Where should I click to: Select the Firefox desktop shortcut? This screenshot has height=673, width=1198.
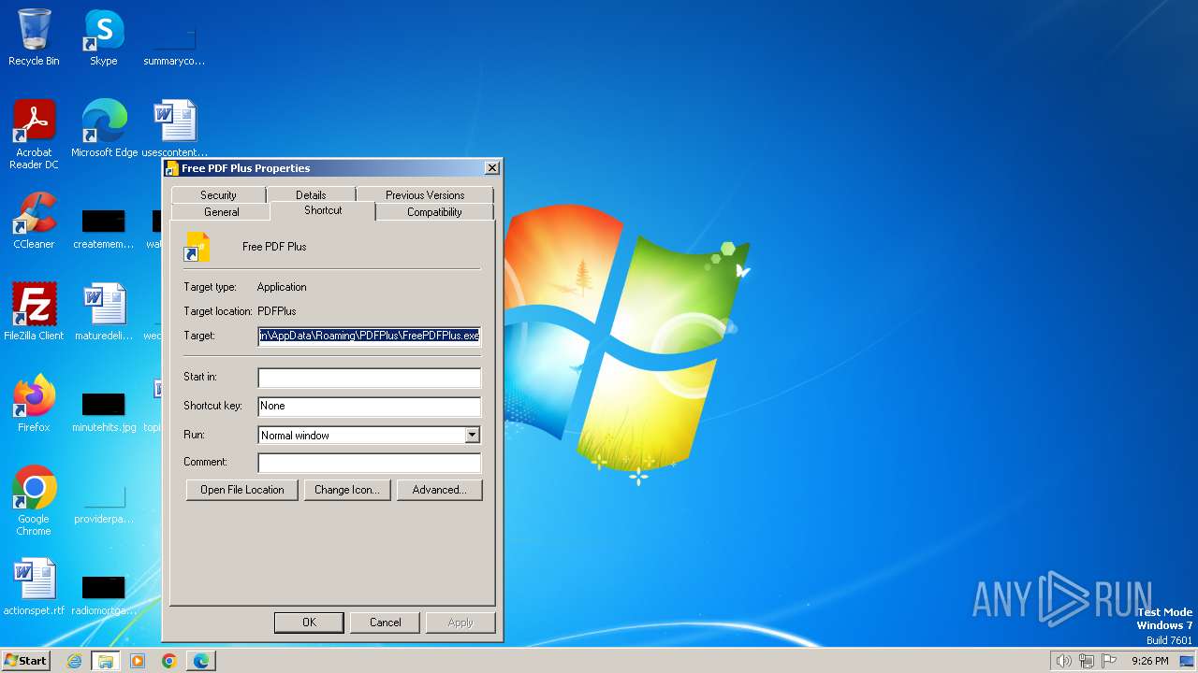(x=34, y=404)
